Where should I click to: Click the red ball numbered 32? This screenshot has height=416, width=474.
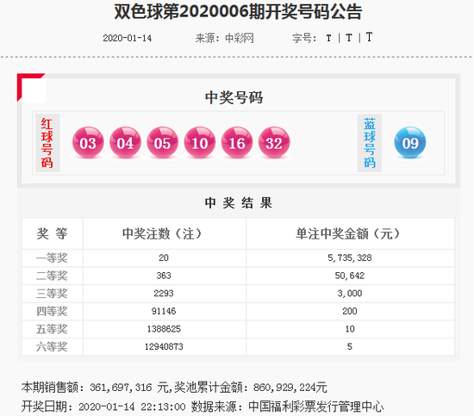tap(274, 142)
